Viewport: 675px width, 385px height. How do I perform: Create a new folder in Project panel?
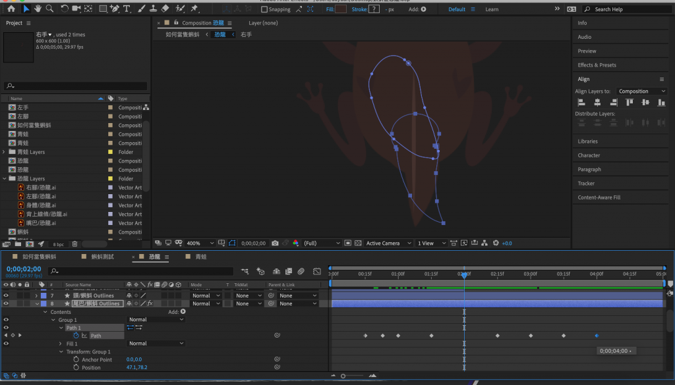(18, 244)
